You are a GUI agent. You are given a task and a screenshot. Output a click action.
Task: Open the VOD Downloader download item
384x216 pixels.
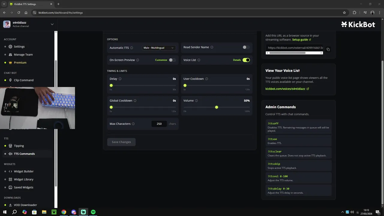point(25,205)
